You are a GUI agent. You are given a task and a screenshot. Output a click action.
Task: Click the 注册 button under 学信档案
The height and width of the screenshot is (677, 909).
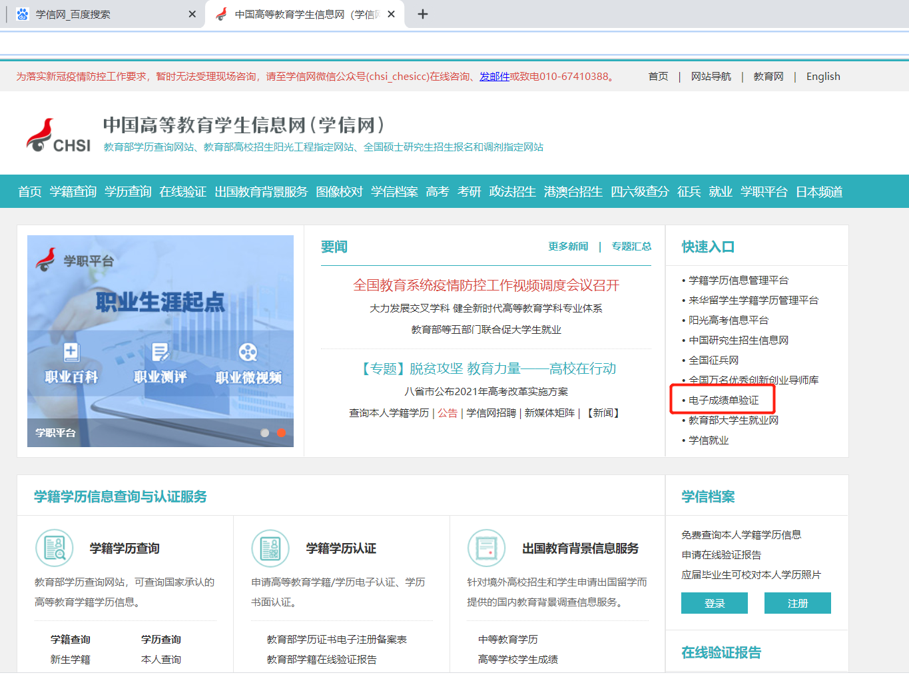(x=798, y=603)
